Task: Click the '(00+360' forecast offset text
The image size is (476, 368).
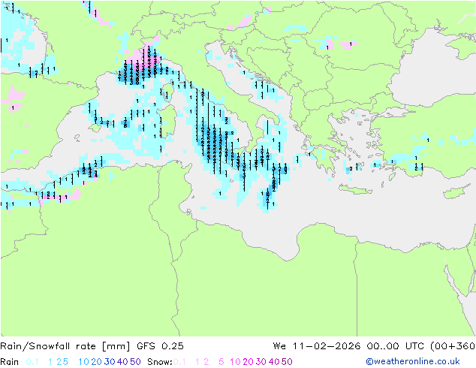Action: 453,346
